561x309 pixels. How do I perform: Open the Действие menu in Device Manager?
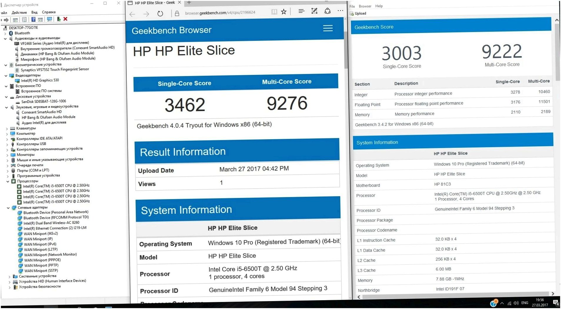point(19,13)
